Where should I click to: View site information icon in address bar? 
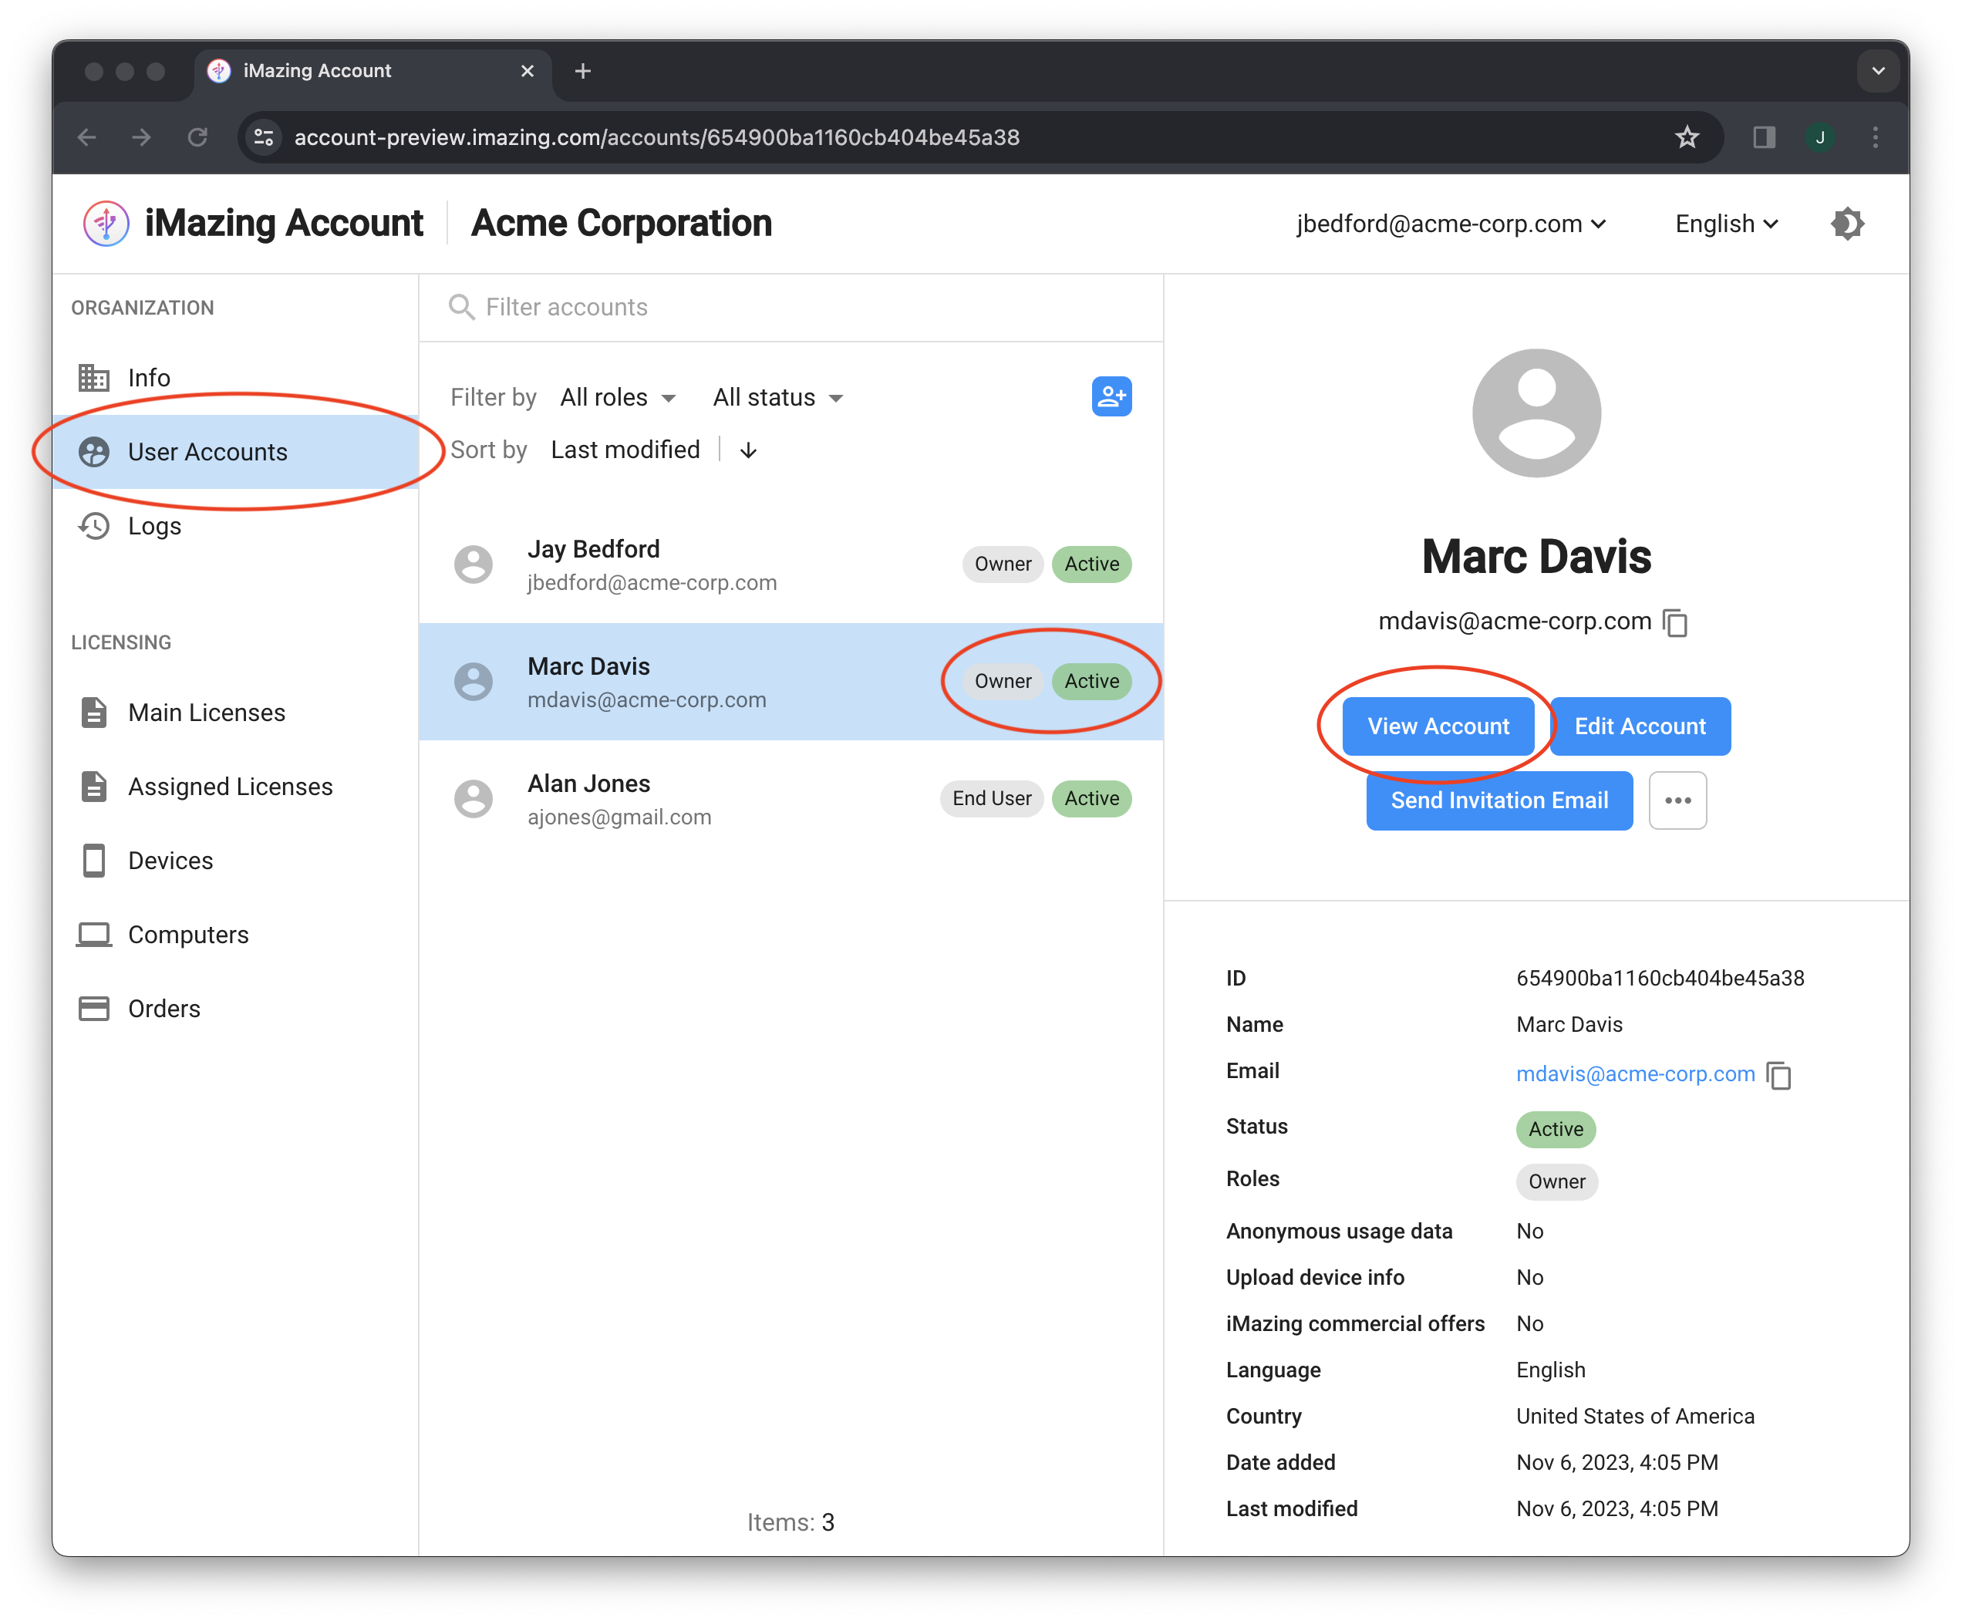265,137
